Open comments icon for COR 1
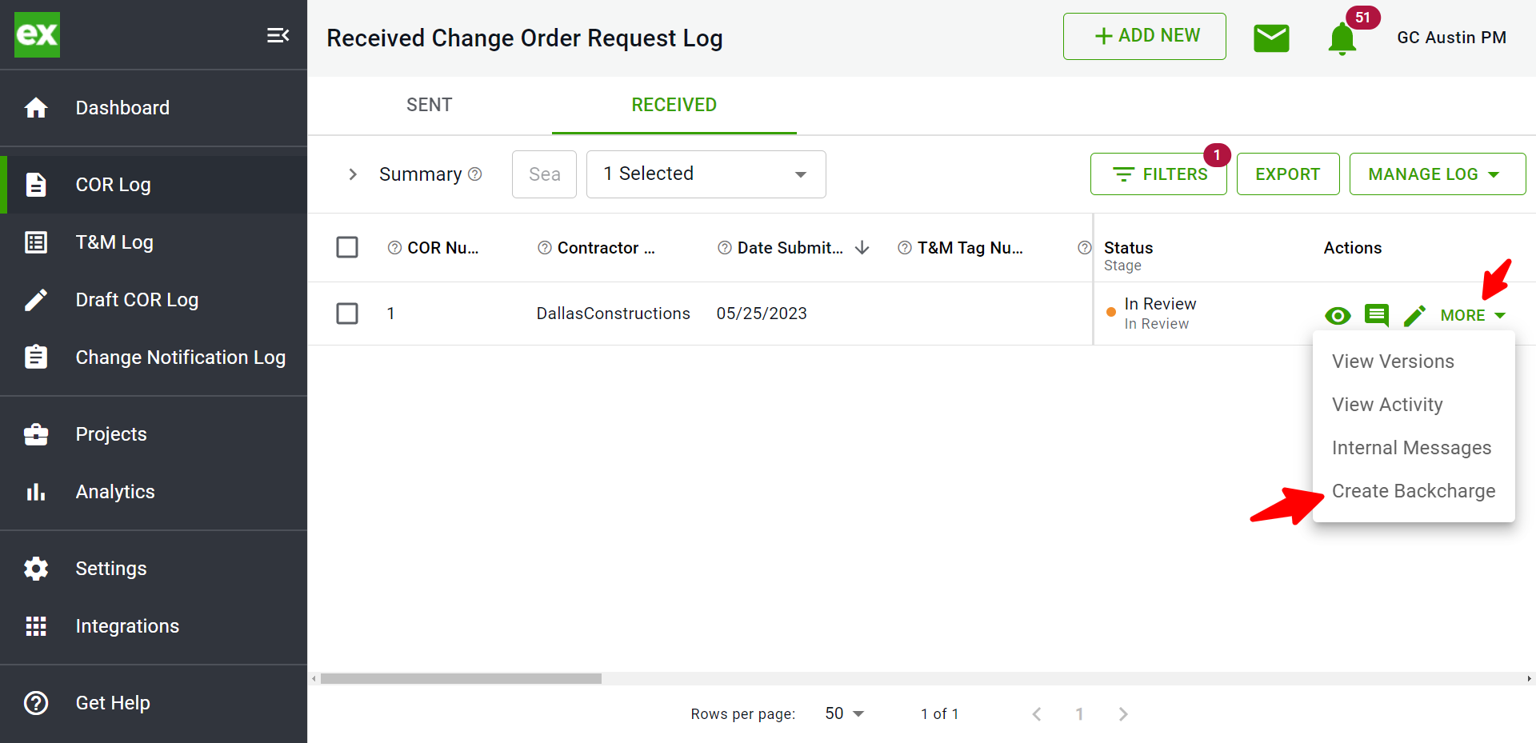The image size is (1536, 743). 1376,315
